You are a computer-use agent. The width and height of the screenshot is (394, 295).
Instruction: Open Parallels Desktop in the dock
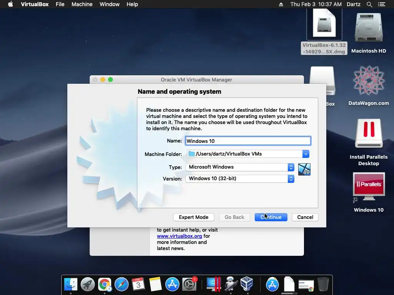(214, 284)
